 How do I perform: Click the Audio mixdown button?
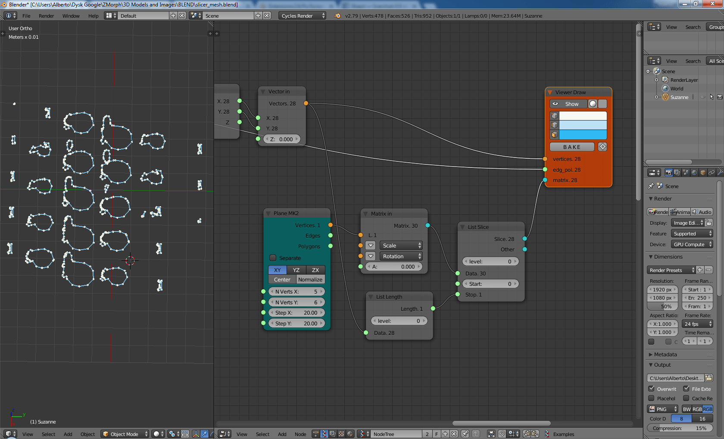(702, 212)
